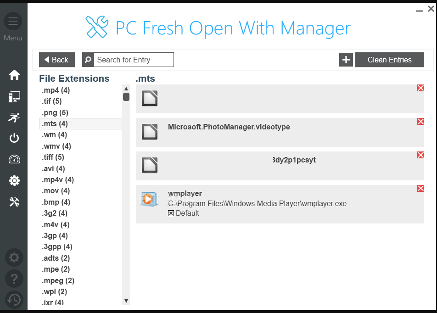
Task: Click the file icon of 8dy2p1pcsyt entry
Action: 150,165
